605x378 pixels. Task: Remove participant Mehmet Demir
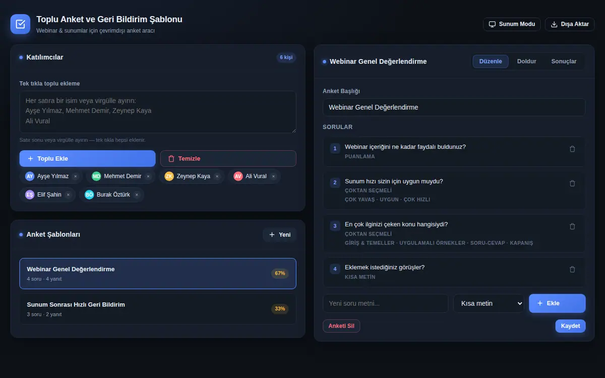148,176
